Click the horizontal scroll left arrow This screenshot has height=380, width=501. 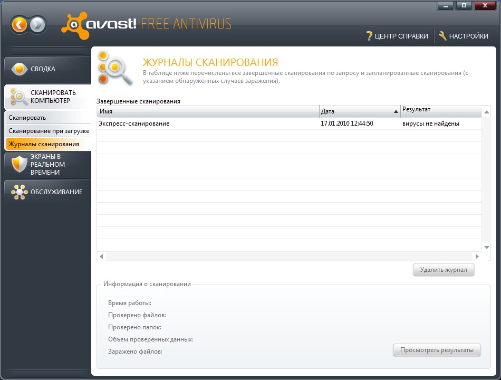[x=101, y=256]
